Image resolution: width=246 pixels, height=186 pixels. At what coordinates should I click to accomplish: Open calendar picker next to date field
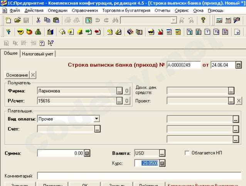238,65
